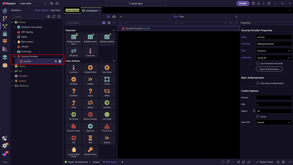The image size is (293, 165).
Task: Enable the Secure cookie checkbox
Action: [258, 117]
